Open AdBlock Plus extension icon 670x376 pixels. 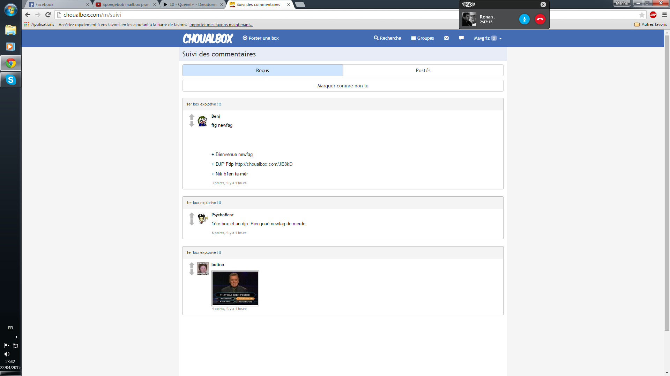click(653, 15)
